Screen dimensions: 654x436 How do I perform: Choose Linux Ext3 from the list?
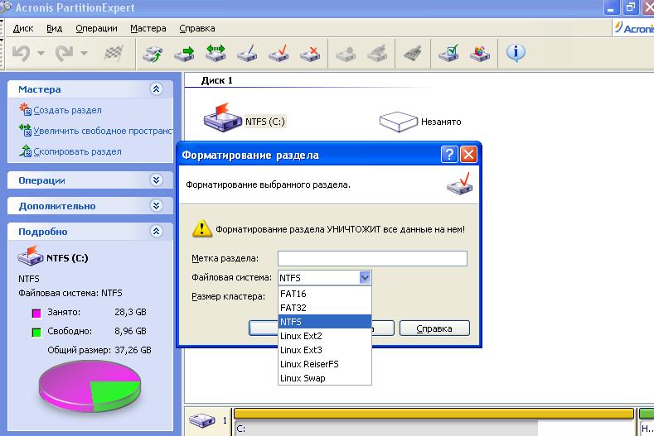coord(324,350)
